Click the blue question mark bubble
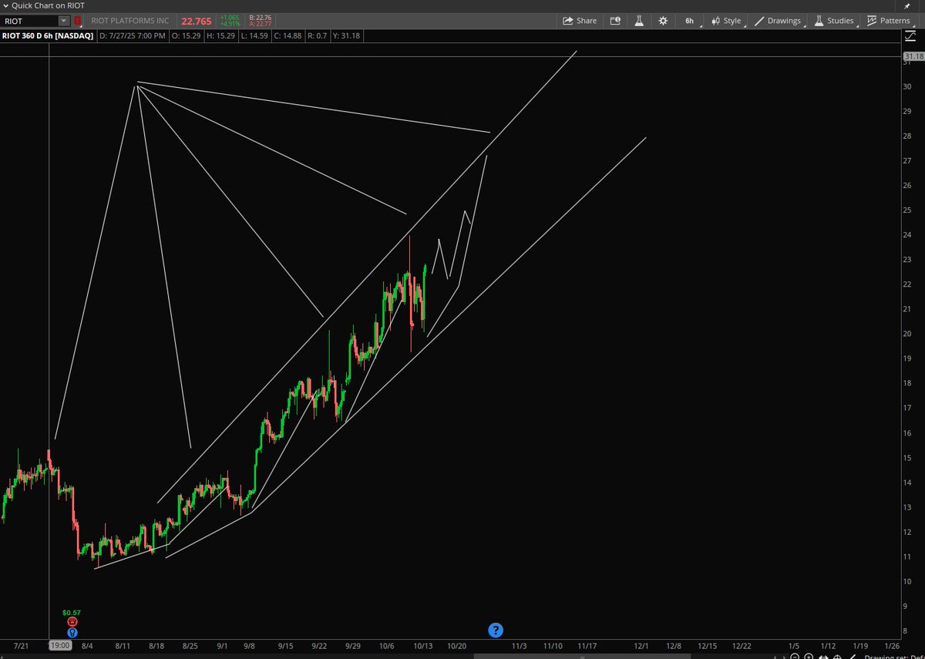 click(496, 630)
